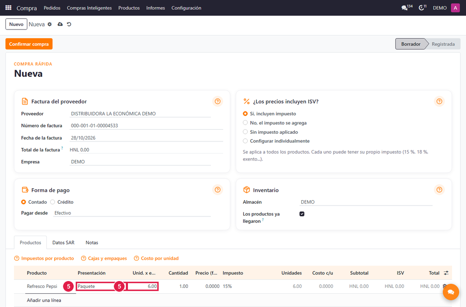Screen dimensions: 466x307
Task: Pick 'Configurar individualmente' option
Action: 245,141
